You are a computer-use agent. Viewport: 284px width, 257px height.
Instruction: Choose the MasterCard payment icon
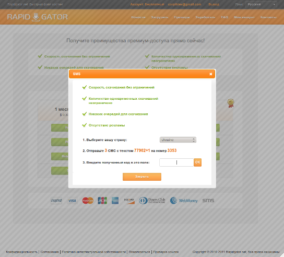tap(88, 201)
